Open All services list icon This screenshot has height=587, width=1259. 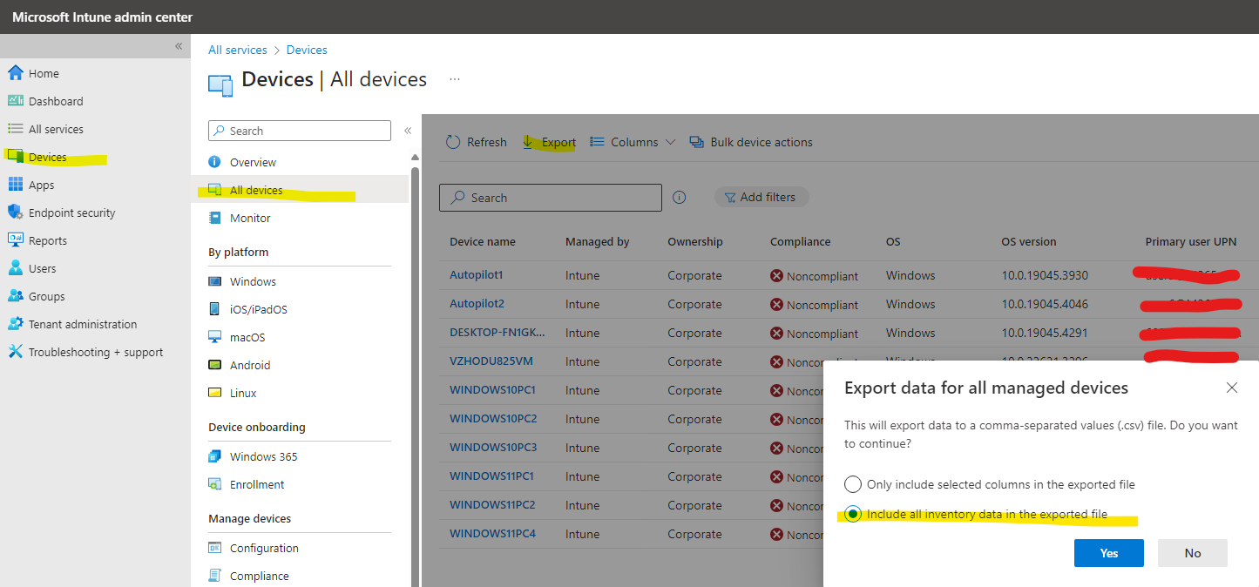(15, 129)
